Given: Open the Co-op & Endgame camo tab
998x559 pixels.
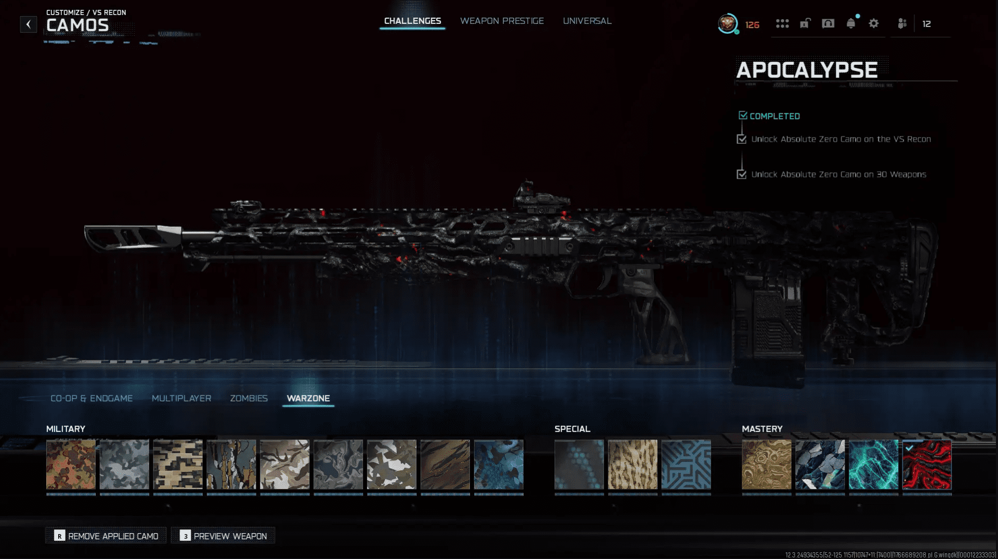Looking at the screenshot, I should point(91,398).
